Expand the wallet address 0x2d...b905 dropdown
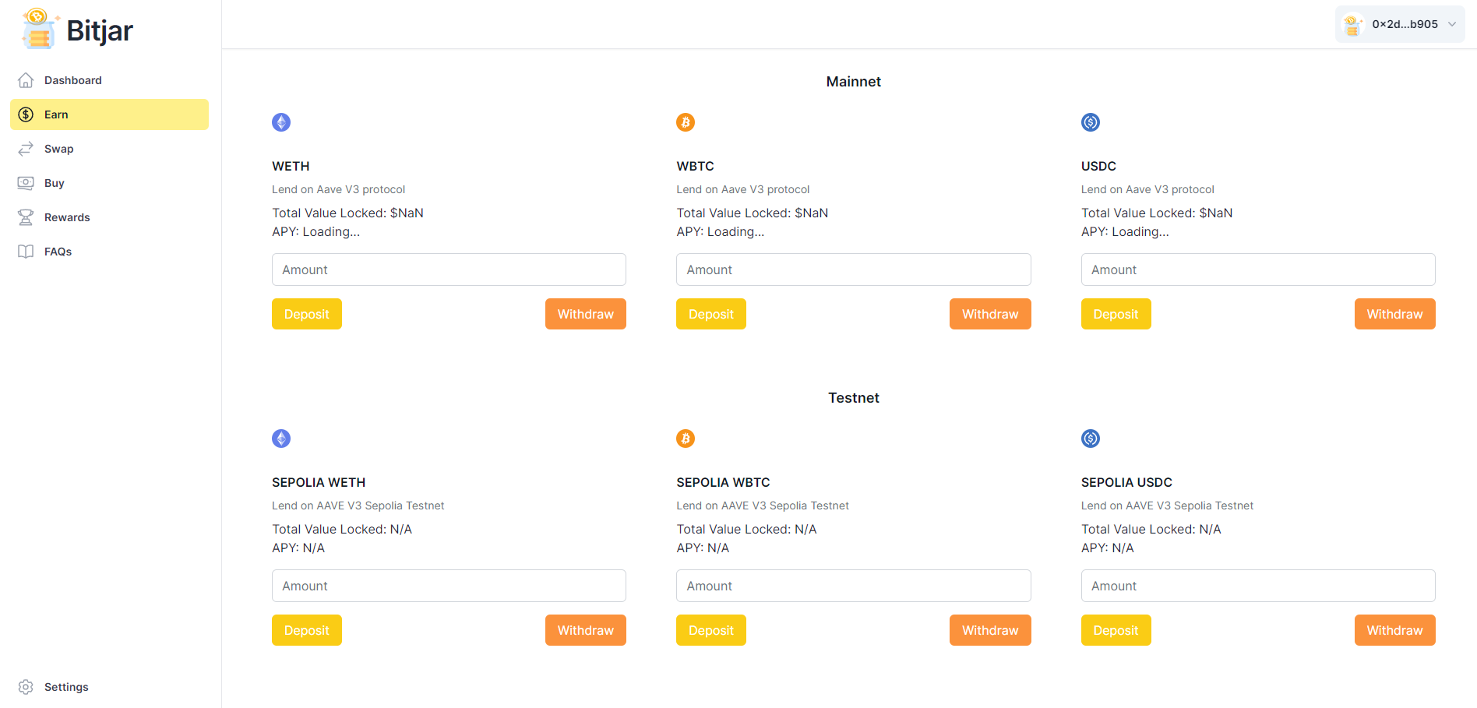The height and width of the screenshot is (708, 1477). tap(1452, 24)
